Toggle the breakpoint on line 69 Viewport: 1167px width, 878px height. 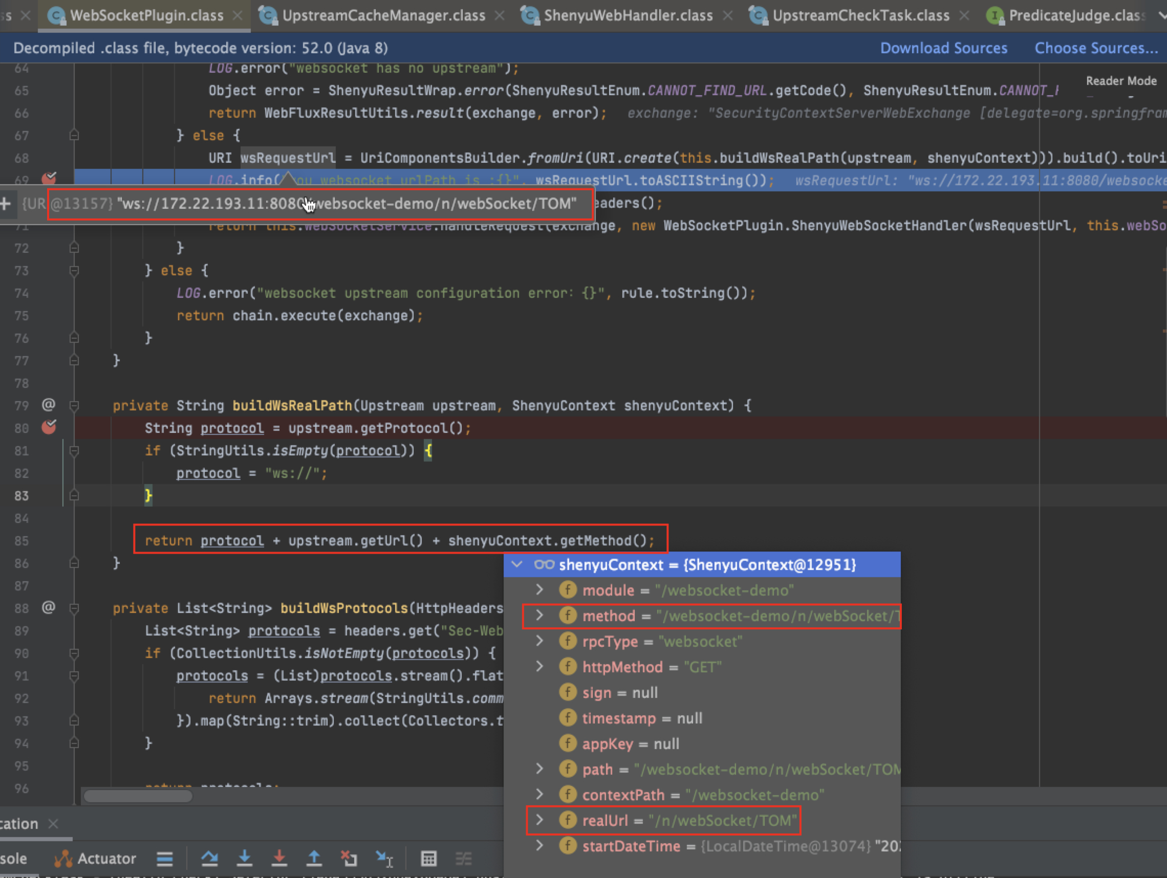[49, 178]
